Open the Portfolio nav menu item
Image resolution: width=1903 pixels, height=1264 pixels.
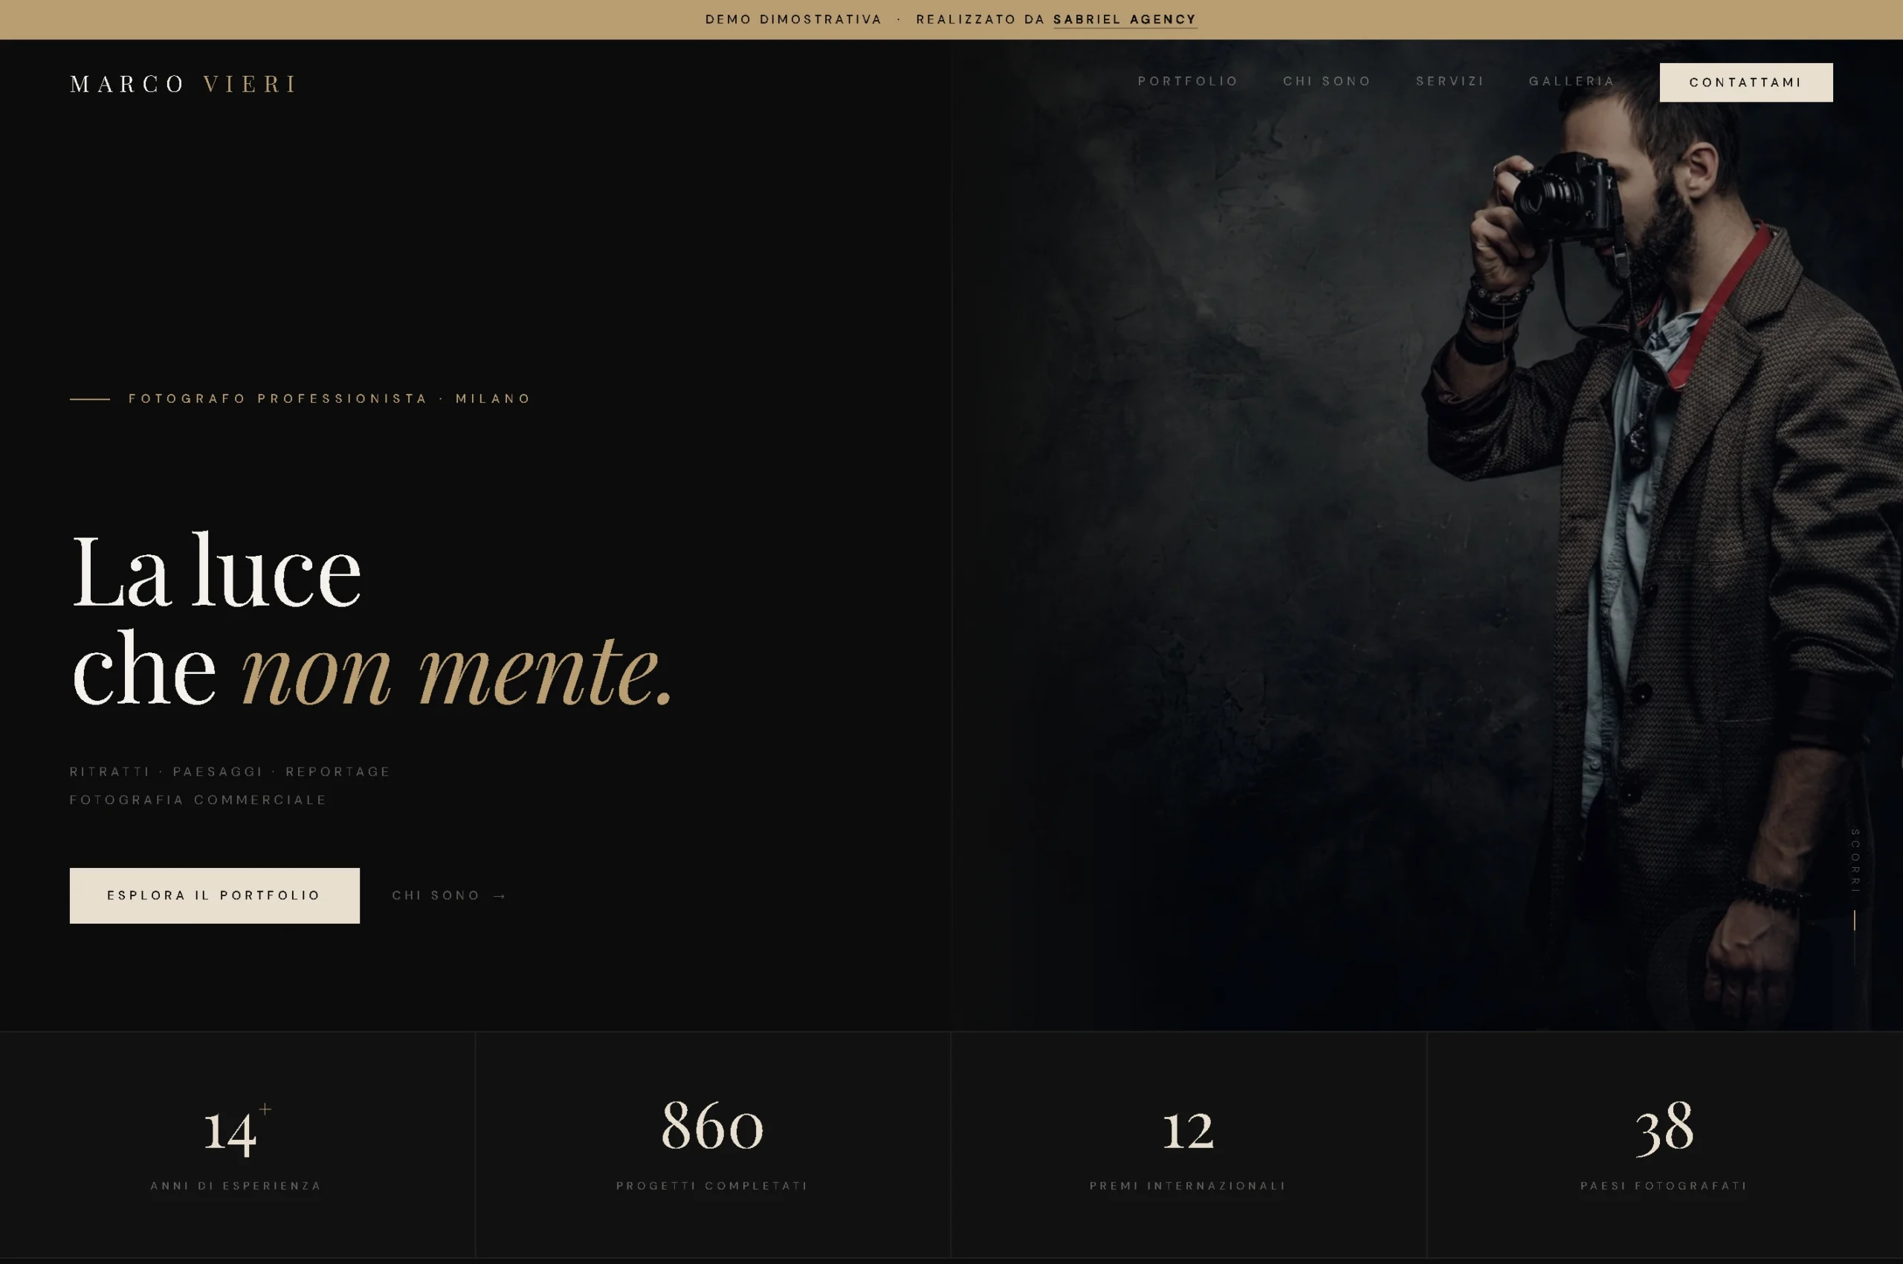click(x=1187, y=82)
